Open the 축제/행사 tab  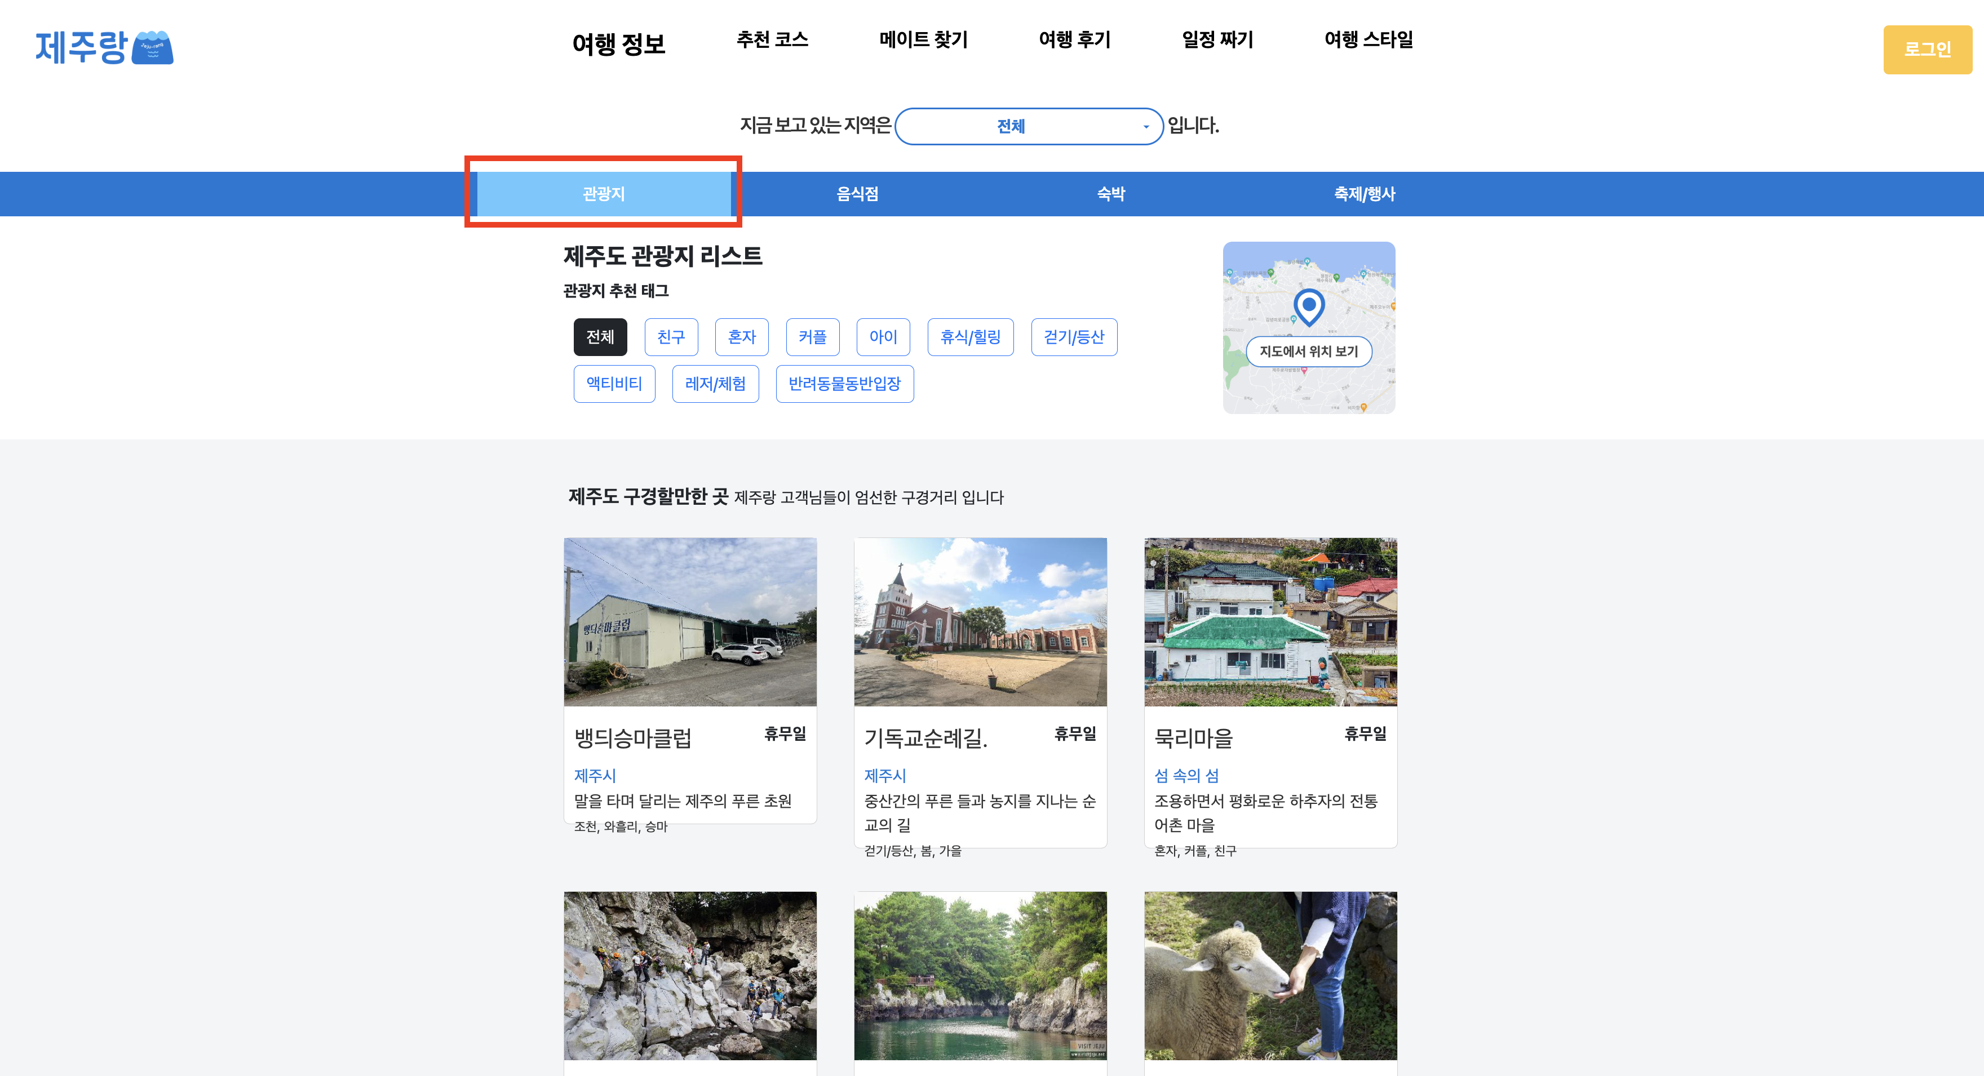click(x=1364, y=194)
